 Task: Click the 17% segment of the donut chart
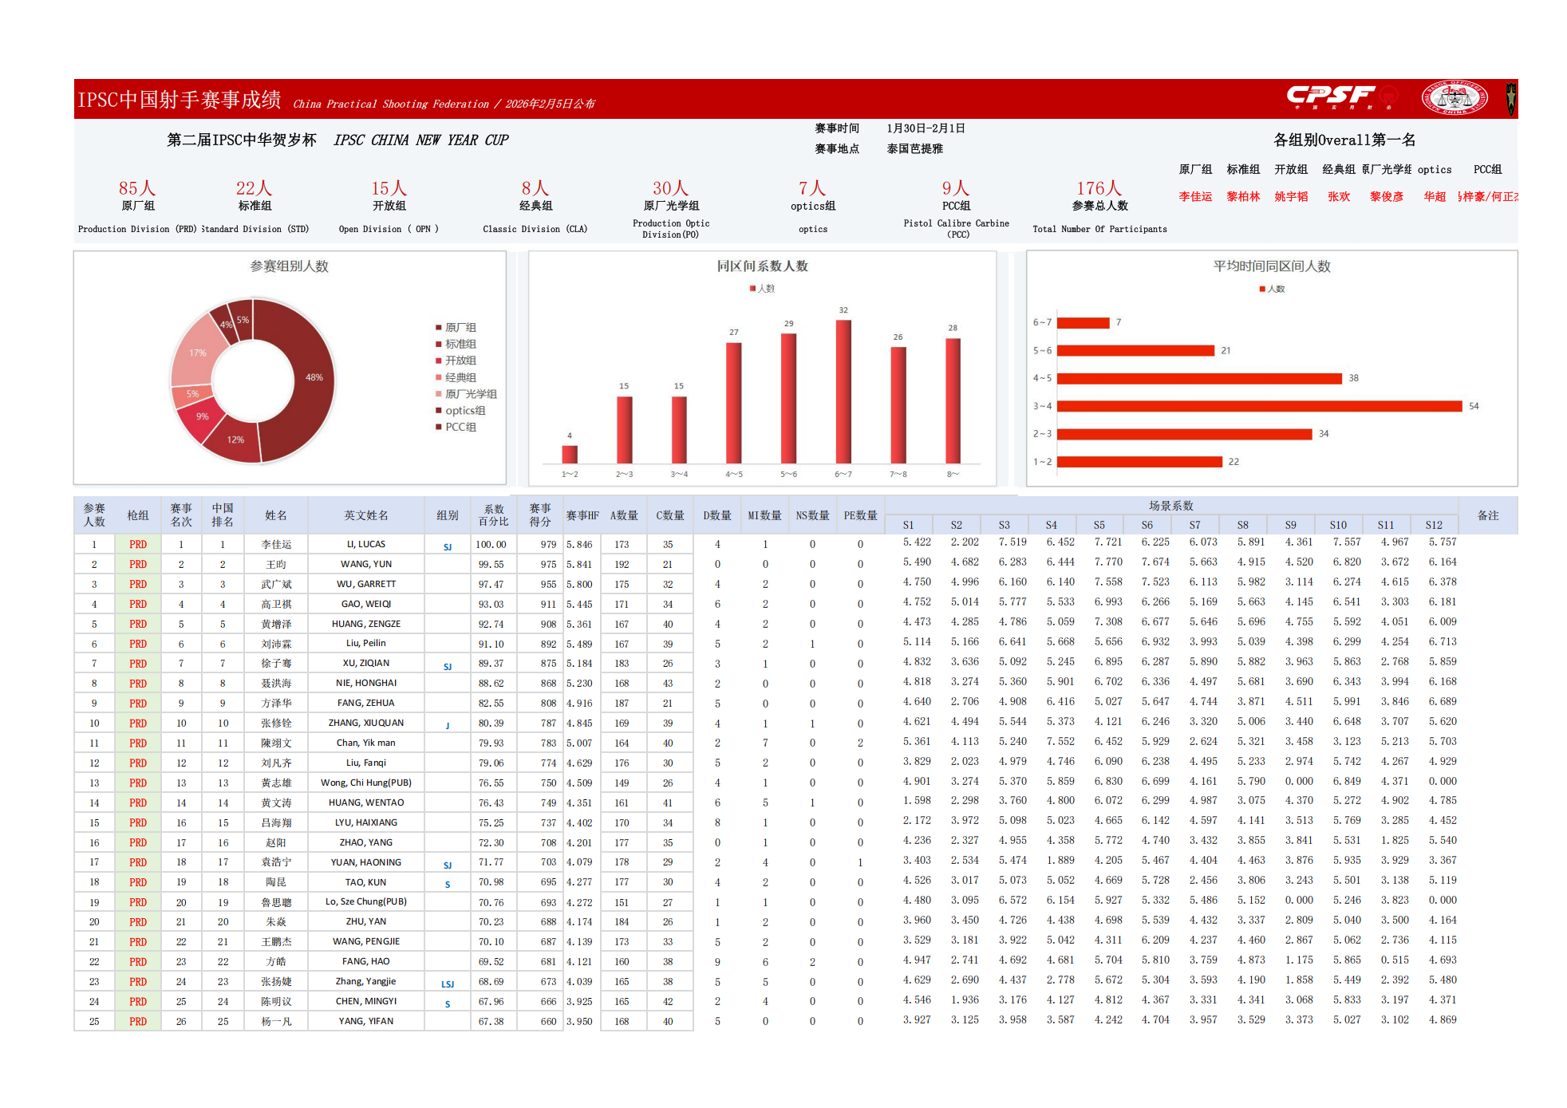(x=198, y=352)
